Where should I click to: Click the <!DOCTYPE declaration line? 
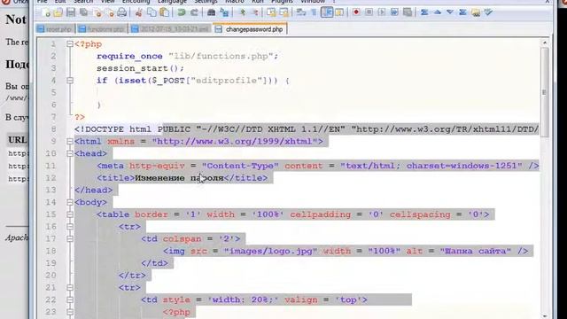pyautogui.click(x=307, y=129)
